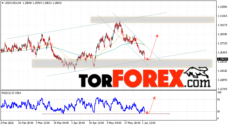Select the 1.30175 price axis label
Screen dimensions: 229x126
point(222,25)
